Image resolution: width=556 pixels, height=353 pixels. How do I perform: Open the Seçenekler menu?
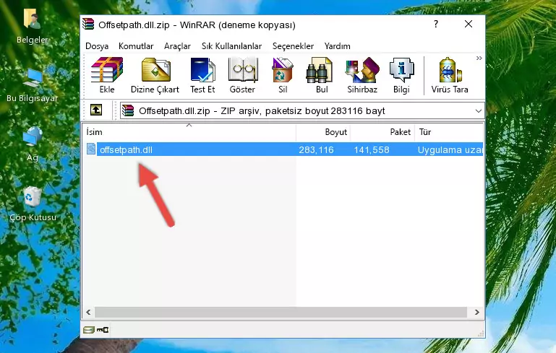point(293,46)
